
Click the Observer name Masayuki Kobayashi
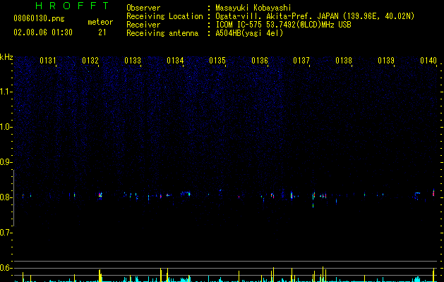[x=253, y=8]
